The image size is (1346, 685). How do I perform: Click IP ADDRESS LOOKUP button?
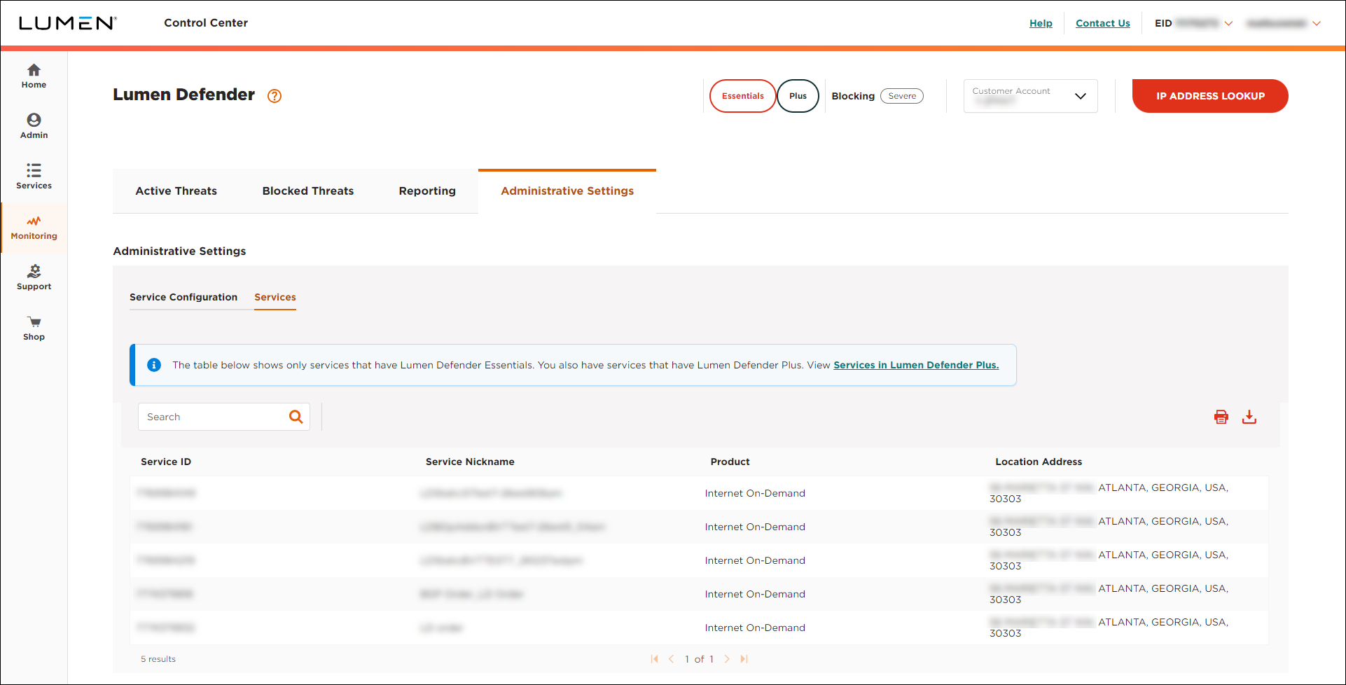click(1210, 96)
